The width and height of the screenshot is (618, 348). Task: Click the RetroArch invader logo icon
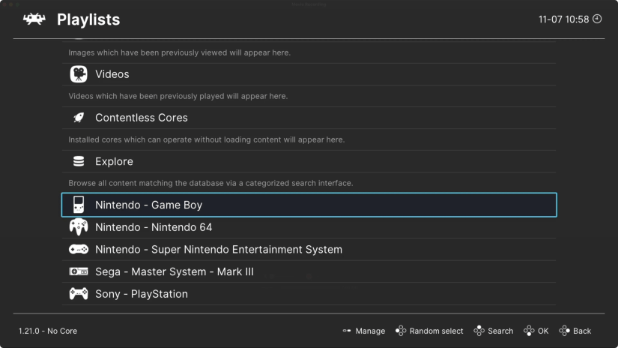(34, 19)
